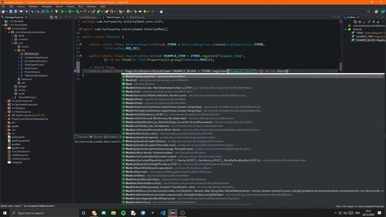Select EnchantmentInit.java in Package Explorer
The height and width of the screenshot is (217, 386).
coord(36,61)
